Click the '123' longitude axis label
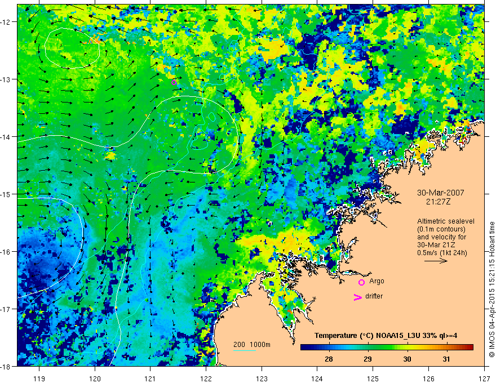The height and width of the screenshot is (383, 496). pos(262,379)
